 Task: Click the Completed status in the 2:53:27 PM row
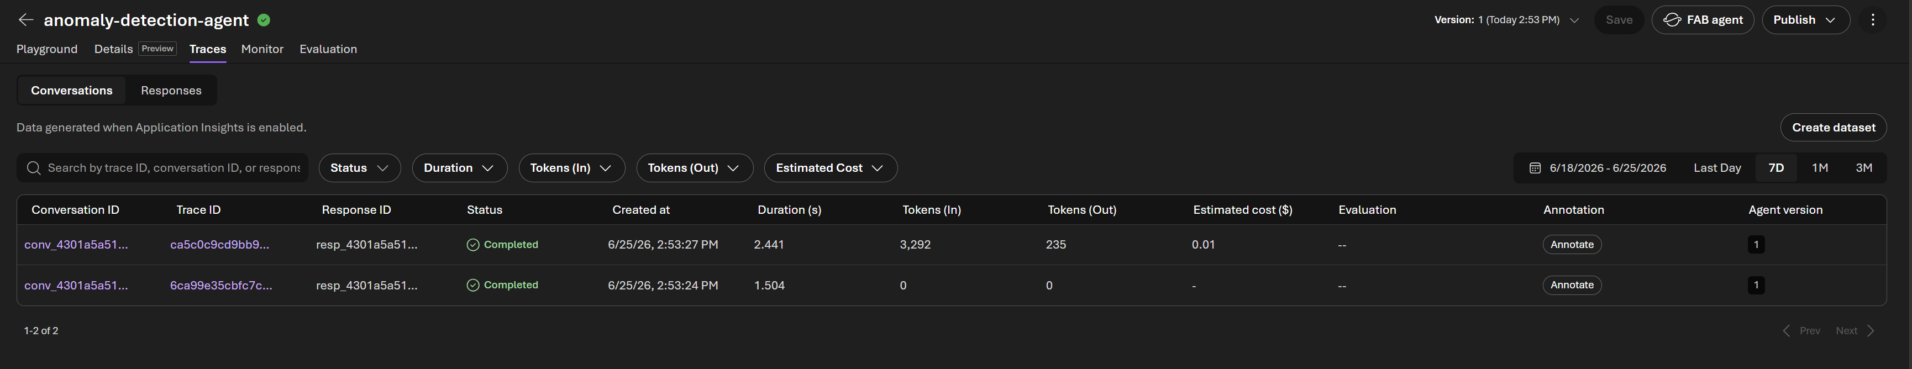[x=502, y=245]
